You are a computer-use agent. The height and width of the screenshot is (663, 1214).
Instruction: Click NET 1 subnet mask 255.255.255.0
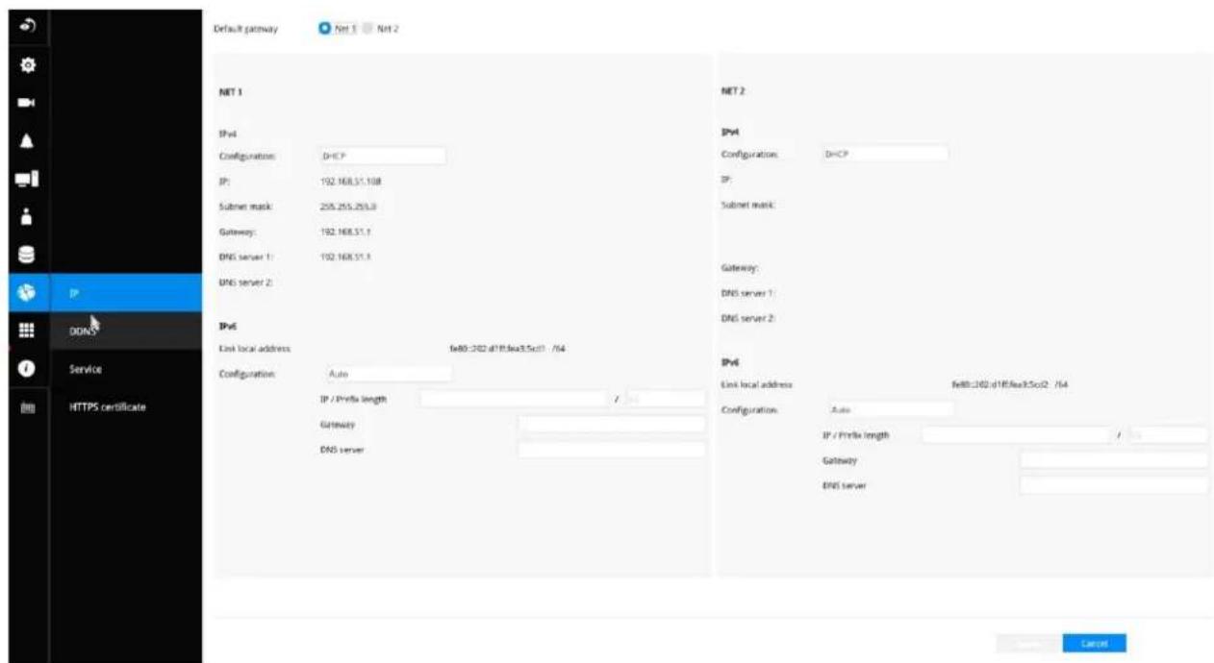click(x=348, y=206)
